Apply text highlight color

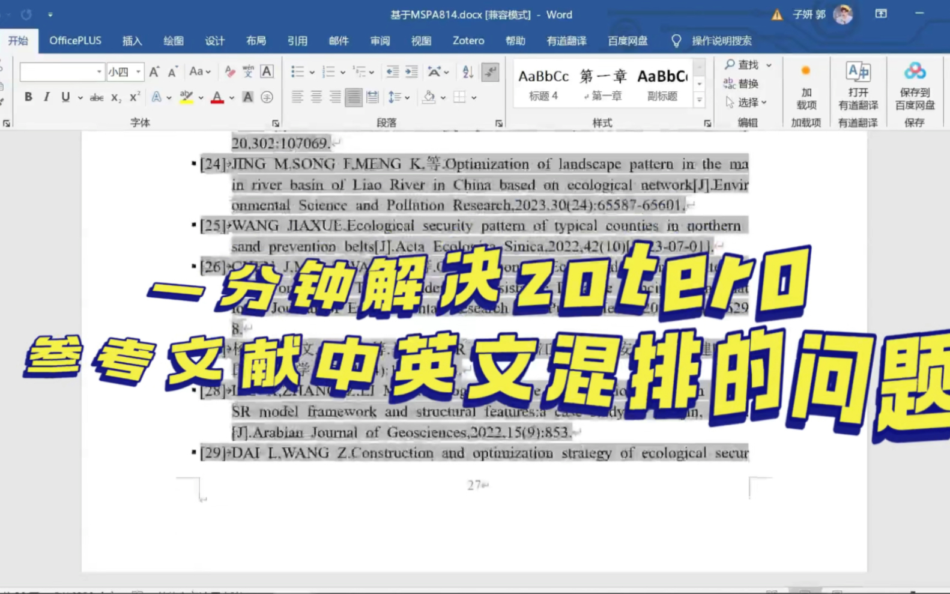pos(187,97)
